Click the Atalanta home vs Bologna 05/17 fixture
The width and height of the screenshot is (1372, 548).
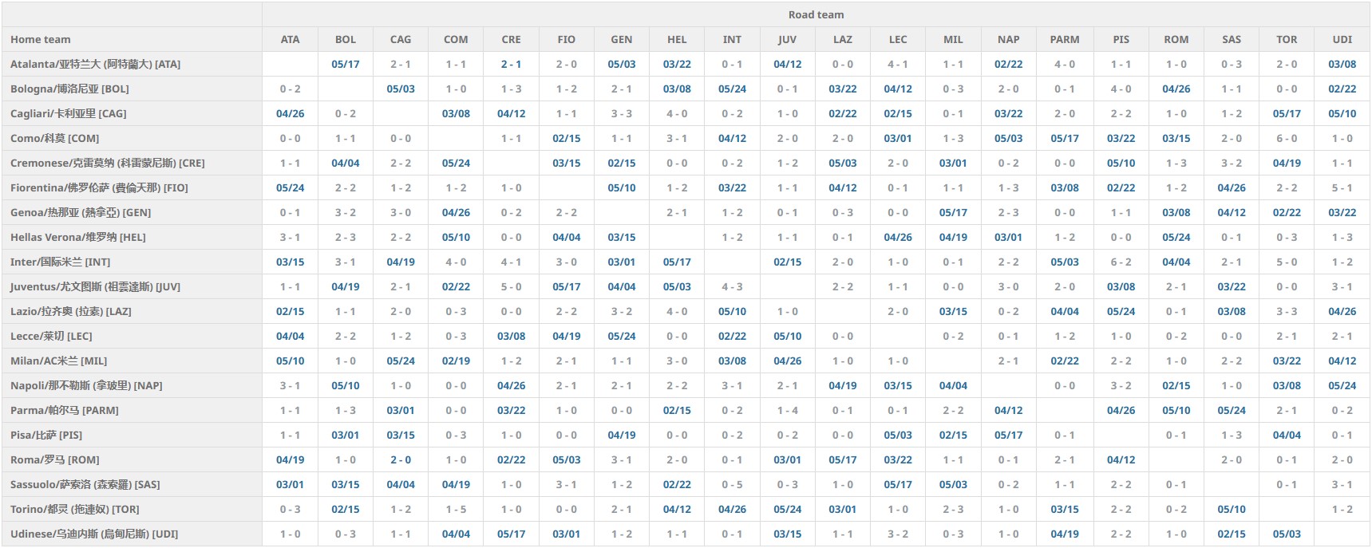click(346, 64)
